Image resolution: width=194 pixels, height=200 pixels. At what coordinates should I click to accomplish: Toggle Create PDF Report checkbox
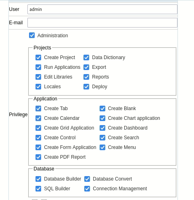click(38, 157)
